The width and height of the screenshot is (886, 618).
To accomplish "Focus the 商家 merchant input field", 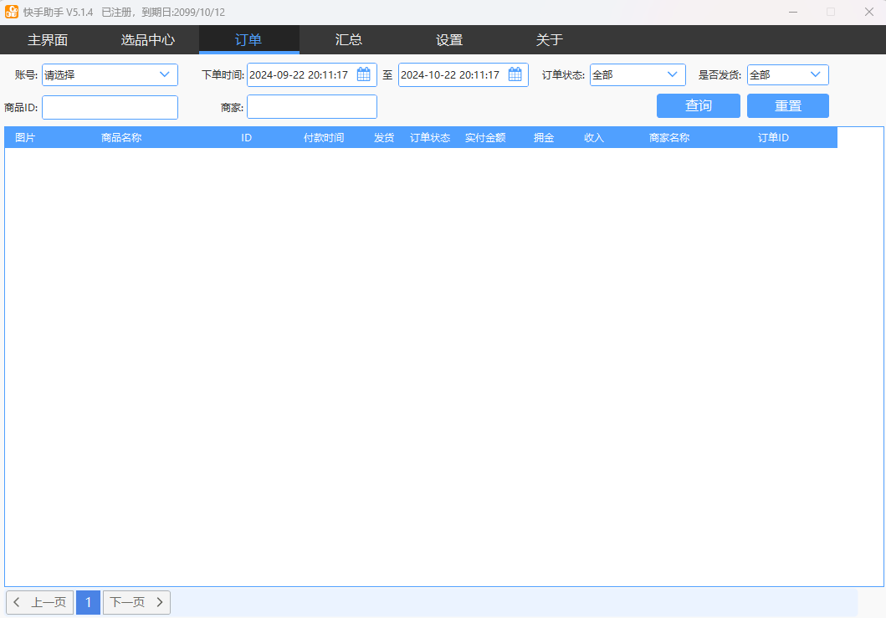I will (311, 107).
